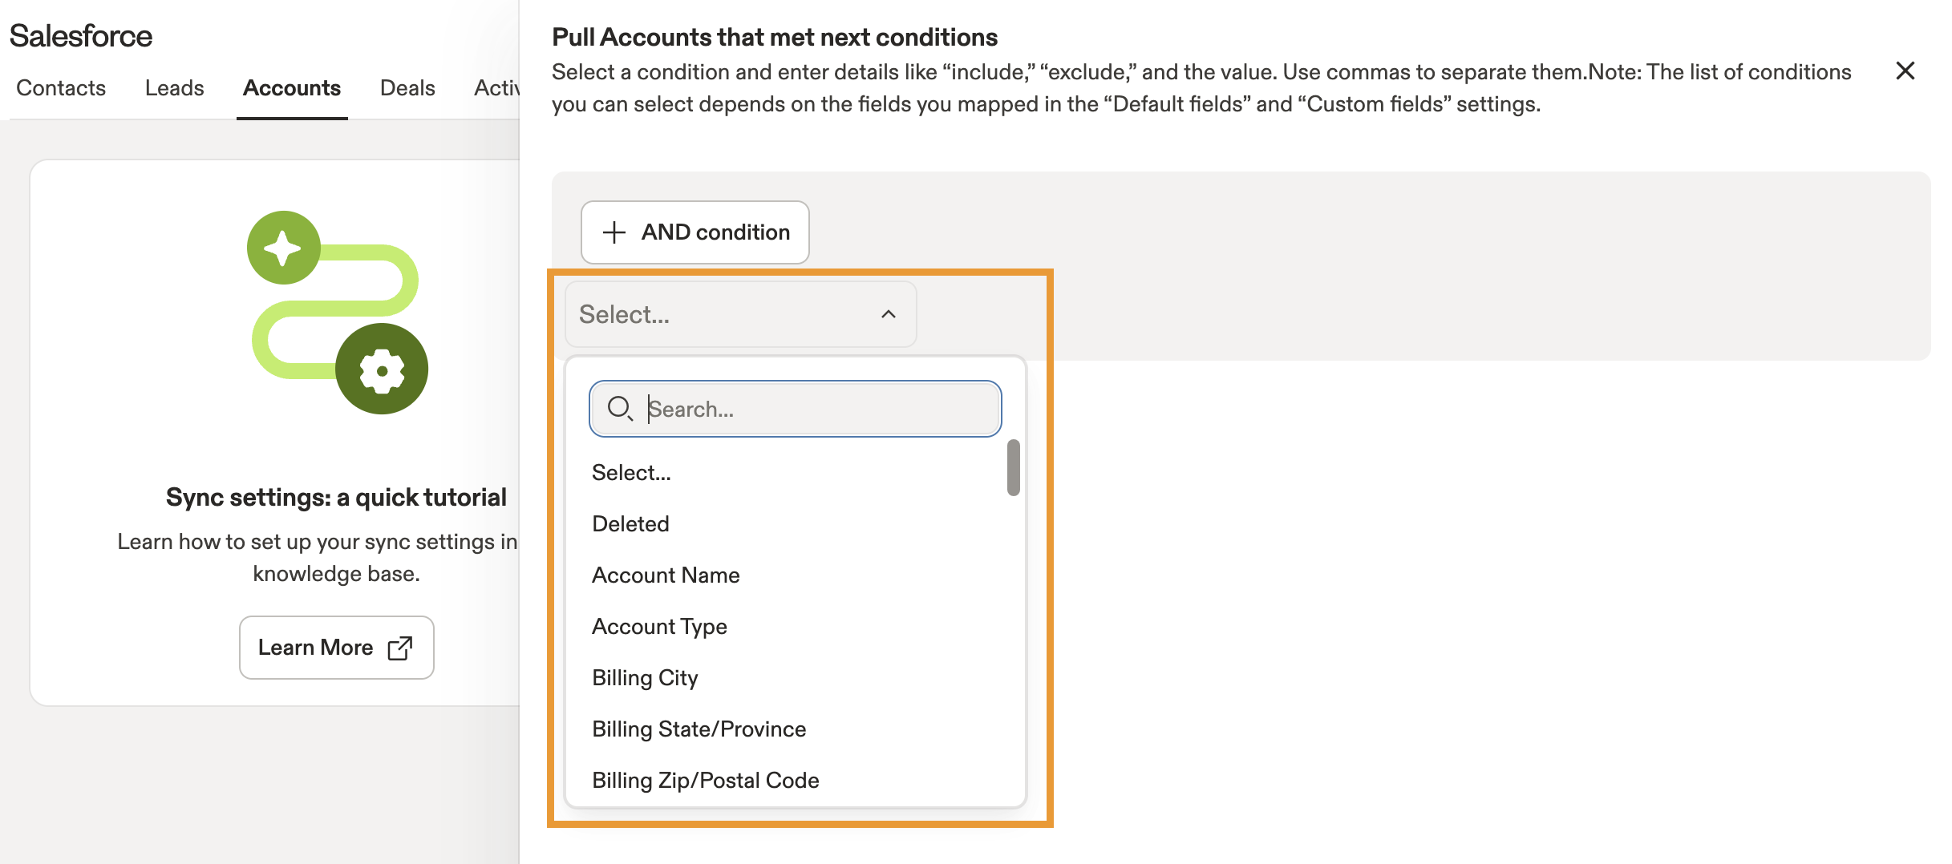This screenshot has width=1952, height=864.
Task: Click the magnifier icon in search box
Action: tap(620, 409)
